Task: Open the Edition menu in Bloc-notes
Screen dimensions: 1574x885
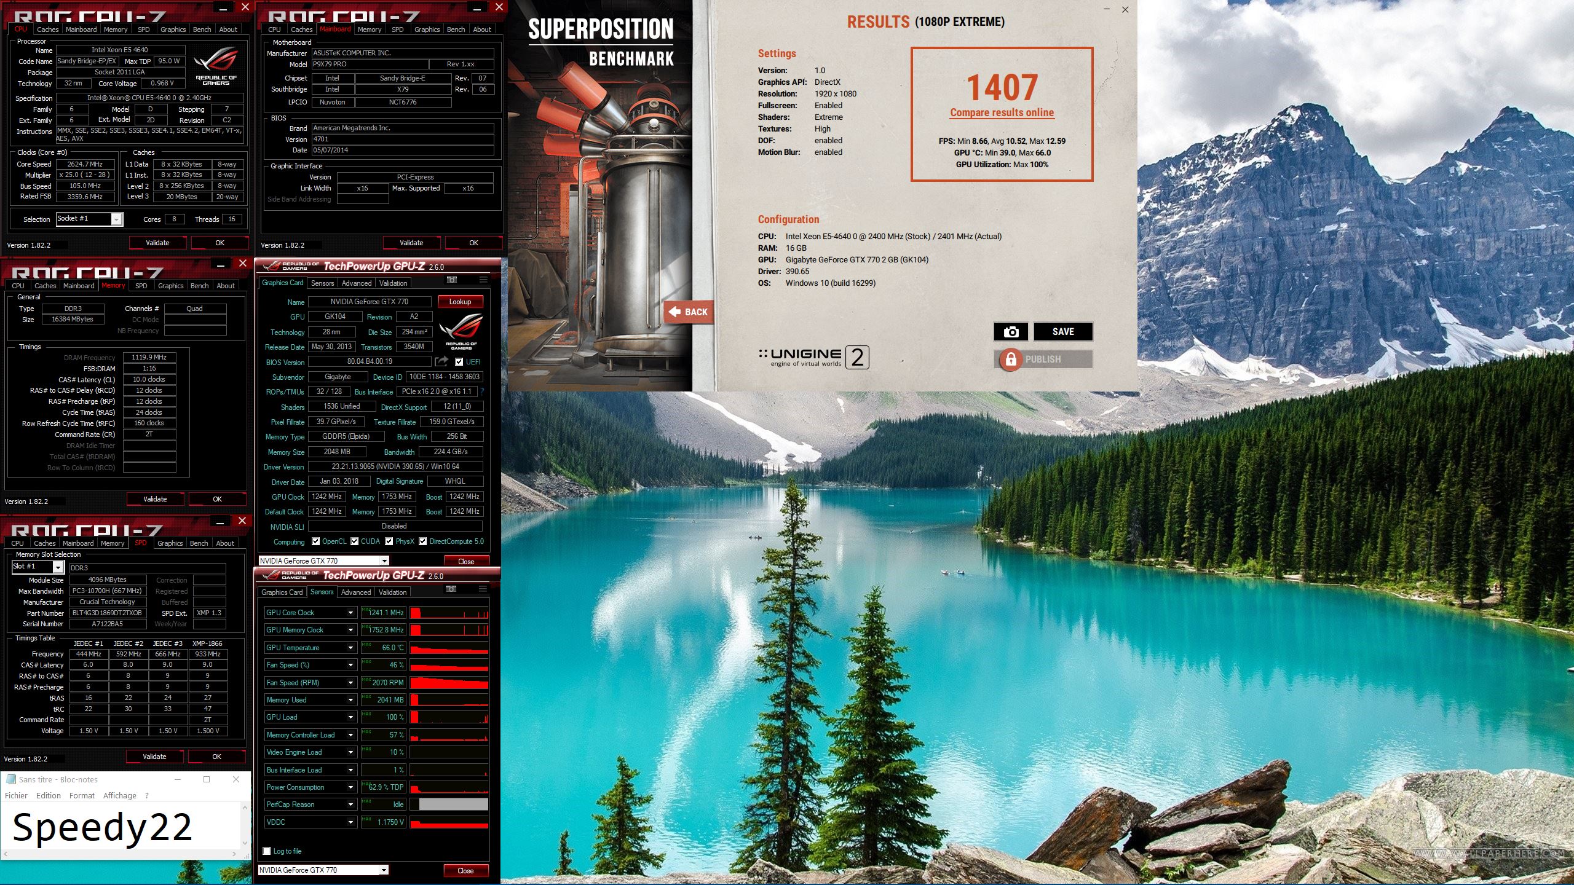Action: [x=49, y=795]
